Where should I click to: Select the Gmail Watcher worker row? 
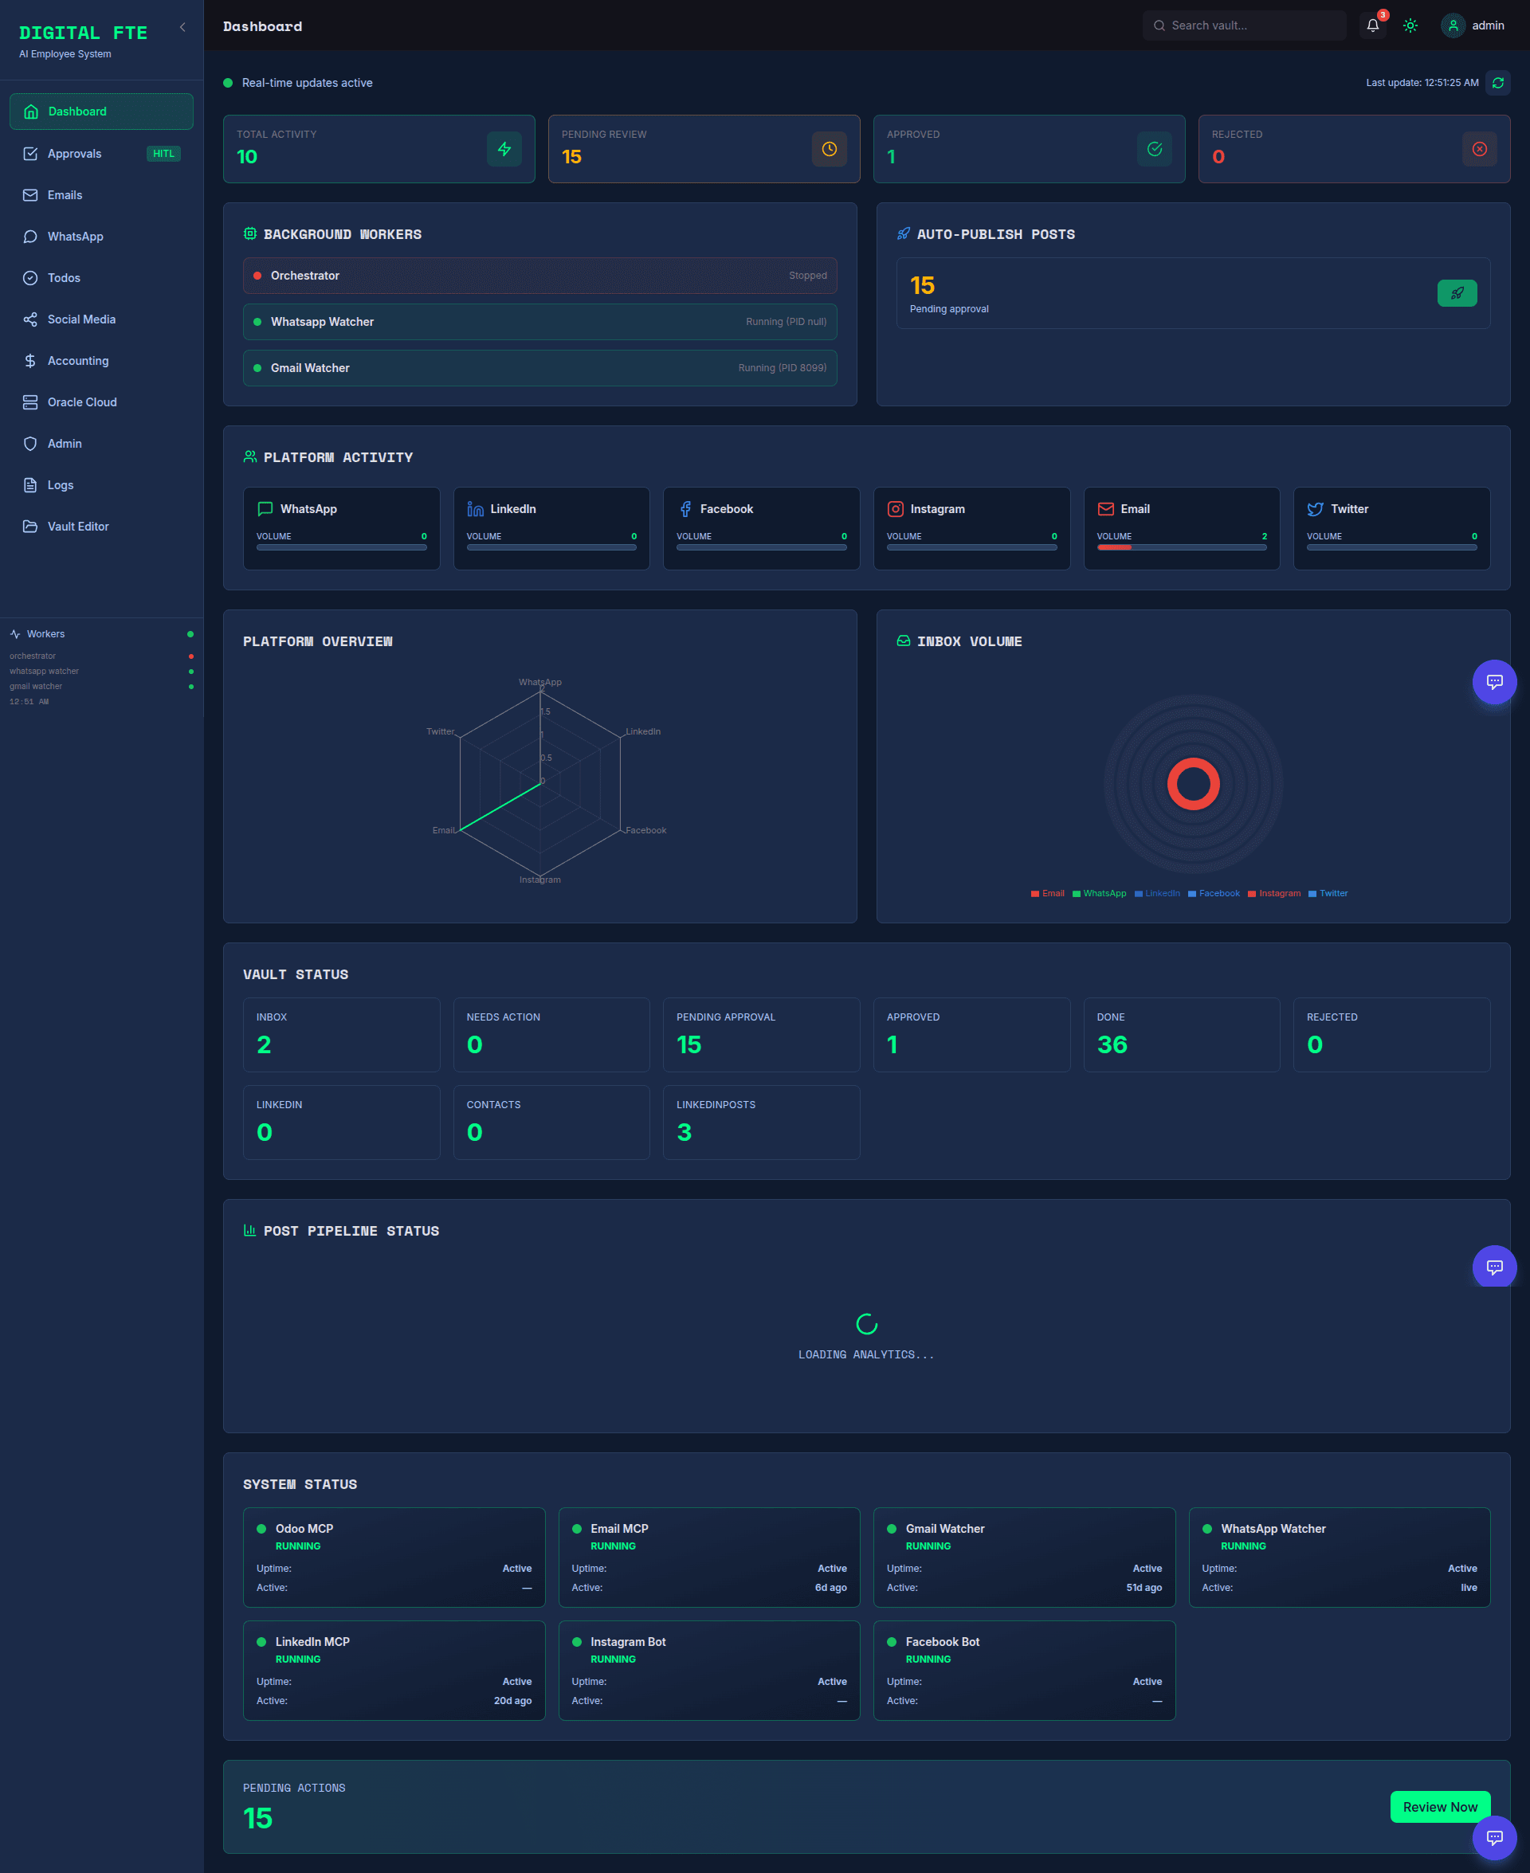click(x=539, y=368)
